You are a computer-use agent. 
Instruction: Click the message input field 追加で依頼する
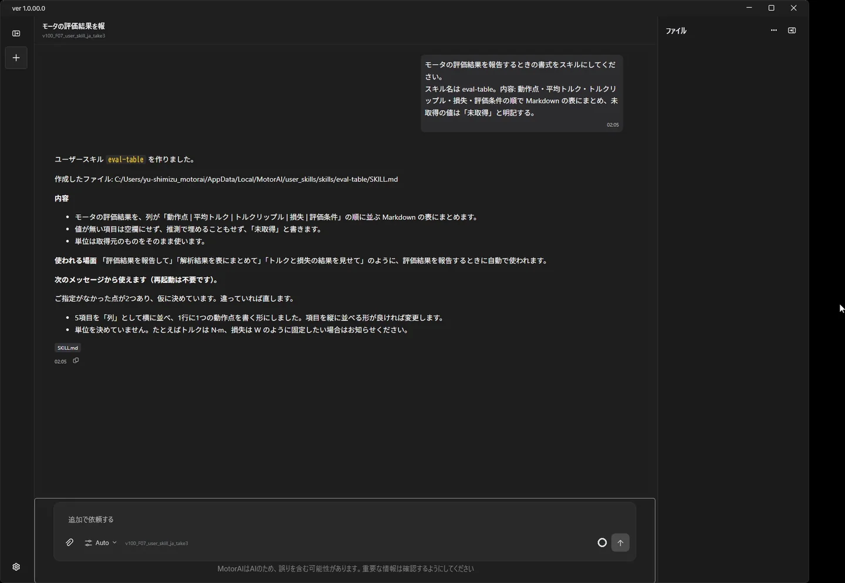344,520
